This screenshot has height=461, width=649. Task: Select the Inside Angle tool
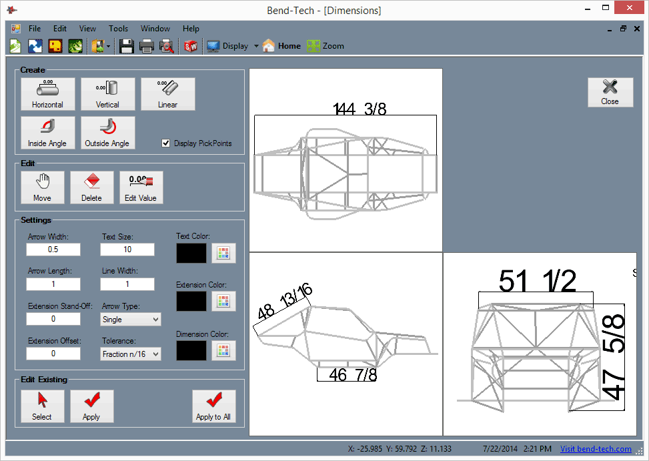coord(47,132)
